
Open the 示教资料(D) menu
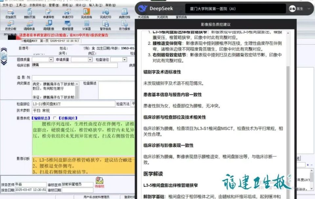37,5
